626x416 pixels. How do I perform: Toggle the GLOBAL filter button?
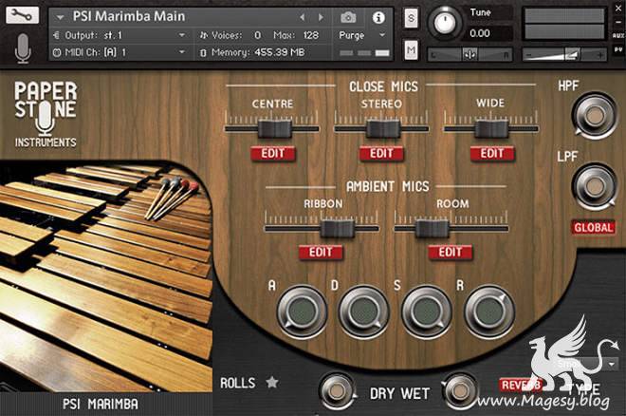[593, 227]
